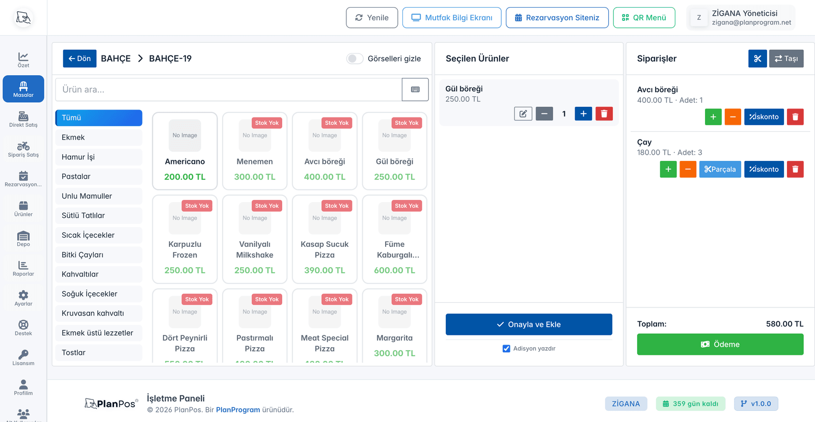The height and width of the screenshot is (422, 815).
Task: Open Ayarlar settings in sidebar
Action: [x=23, y=298]
